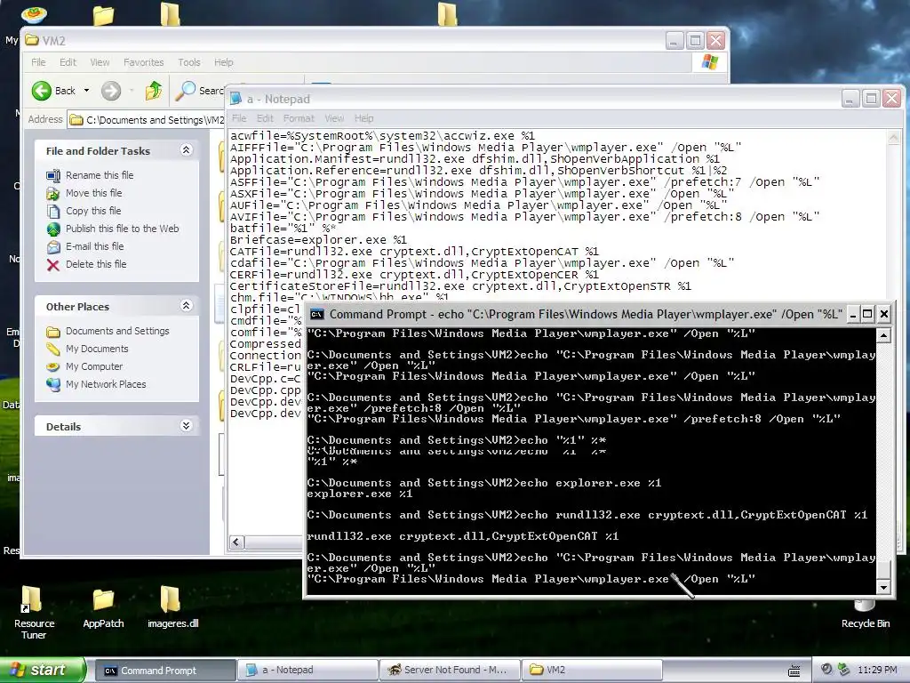Screen dimensions: 910x683
Task: Click My Network Places icon in Other Places
Action: 53,384
